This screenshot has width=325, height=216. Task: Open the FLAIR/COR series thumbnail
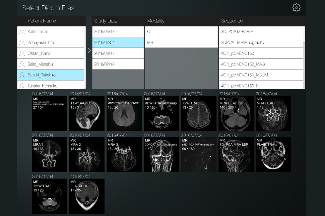pyautogui.click(x=87, y=196)
